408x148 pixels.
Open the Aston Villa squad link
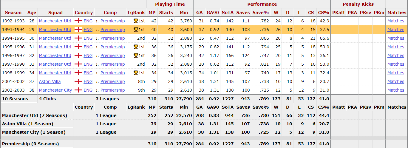[x=50, y=81]
